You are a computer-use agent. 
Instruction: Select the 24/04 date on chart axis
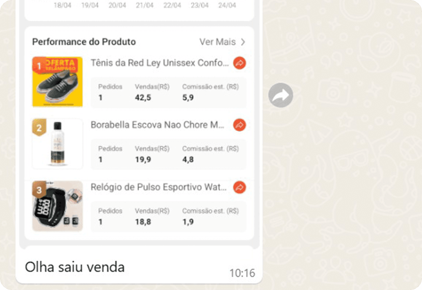227,5
